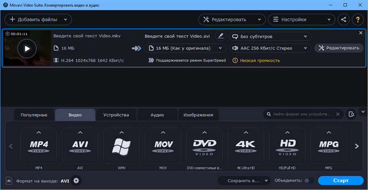Open the 16 МБ (Как у оригинала) size dropdown
The width and height of the screenshot is (368, 190).
(185, 48)
